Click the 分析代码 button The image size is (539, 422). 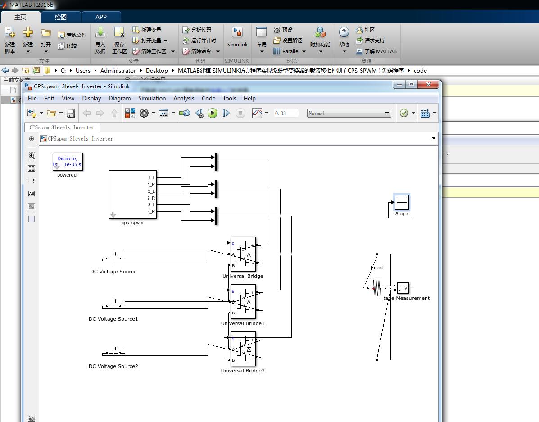(197, 30)
